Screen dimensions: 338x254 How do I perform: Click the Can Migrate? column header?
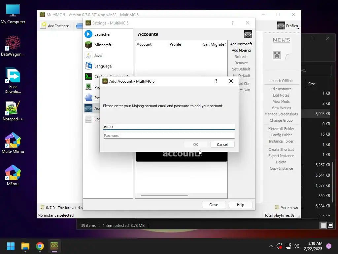click(214, 44)
